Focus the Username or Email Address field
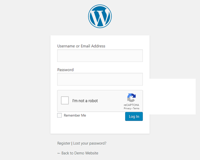Viewport: 200px width, 160px height. 100,56
